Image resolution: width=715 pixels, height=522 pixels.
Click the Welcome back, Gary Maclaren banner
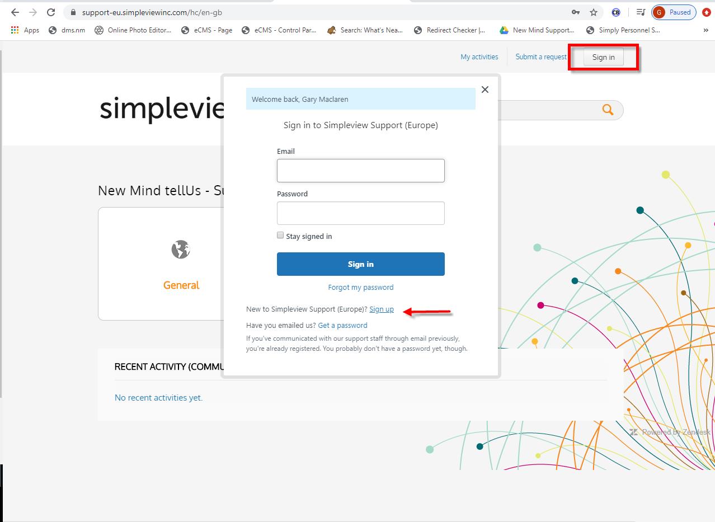point(361,99)
